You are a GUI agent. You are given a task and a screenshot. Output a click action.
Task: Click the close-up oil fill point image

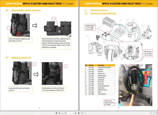52,74
